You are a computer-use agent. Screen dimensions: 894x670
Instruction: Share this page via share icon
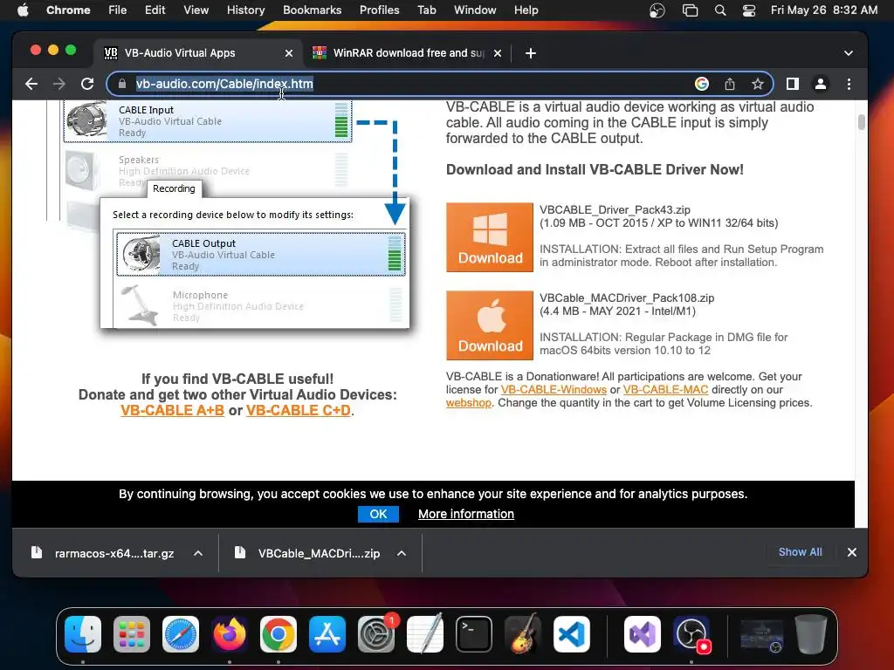[x=730, y=84]
